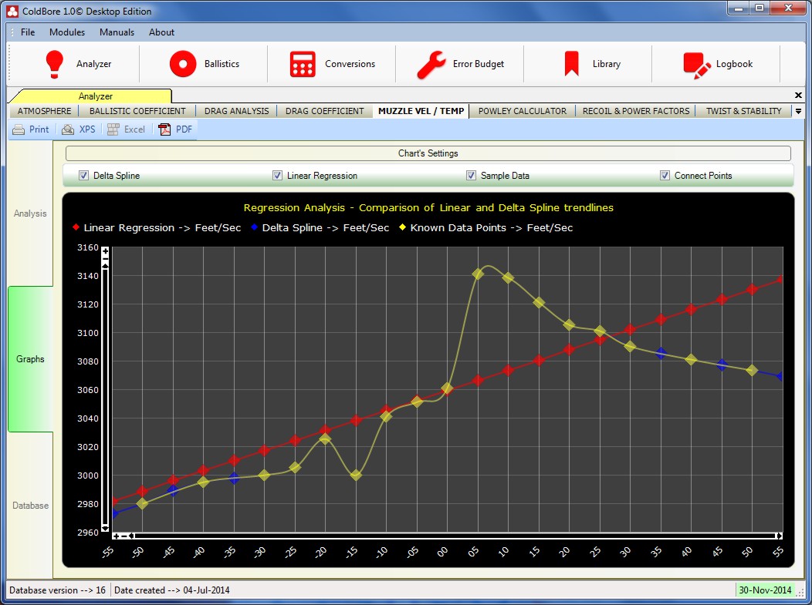Click the PDF export label

[184, 129]
